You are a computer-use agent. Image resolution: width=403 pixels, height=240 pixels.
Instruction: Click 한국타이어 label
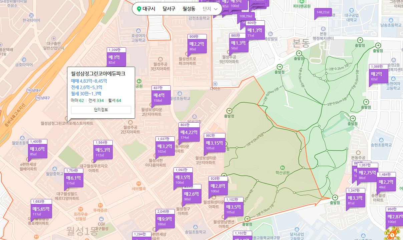pos(31,20)
